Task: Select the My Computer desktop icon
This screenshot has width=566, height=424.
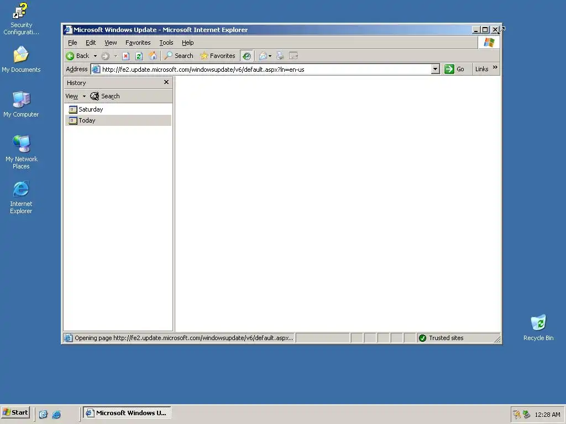Action: (21, 104)
